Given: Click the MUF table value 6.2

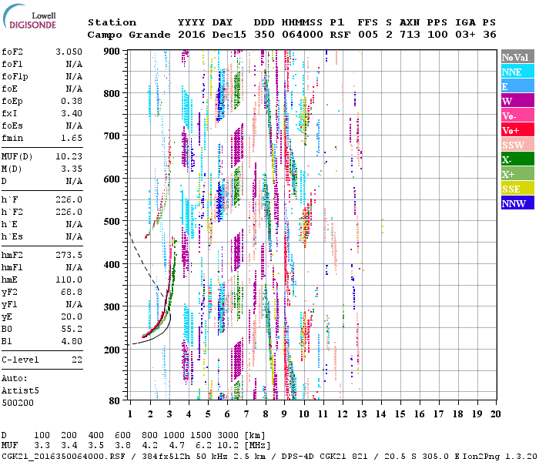Looking at the screenshot, I should tap(203, 446).
